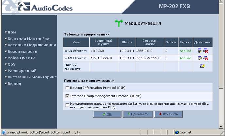Click the Шлюз column header
This screenshot has height=136, width=225.
point(127,42)
